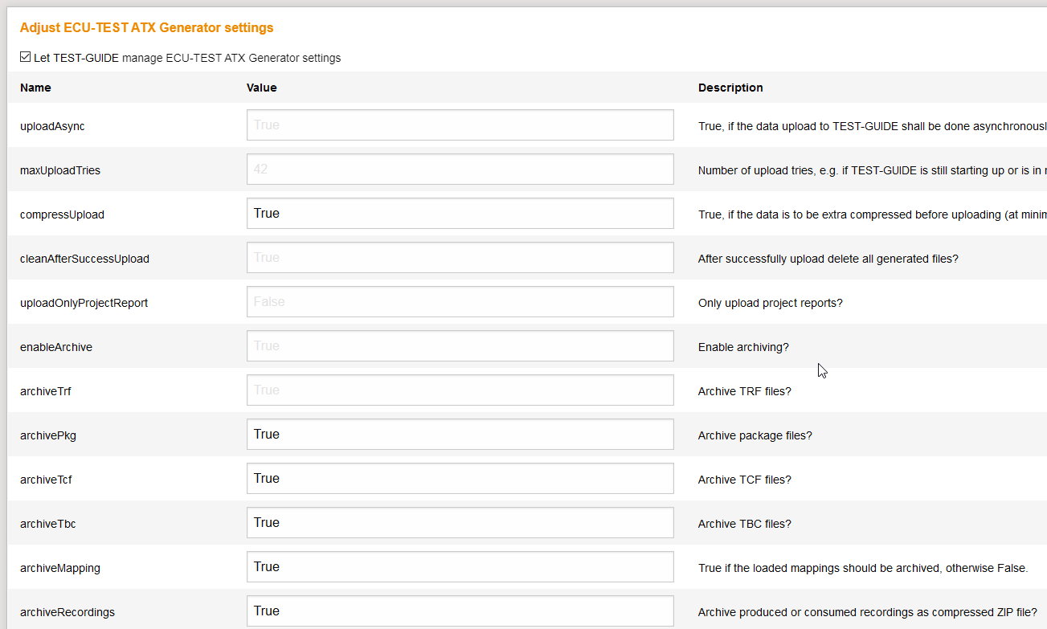Click the Description column header

730,88
